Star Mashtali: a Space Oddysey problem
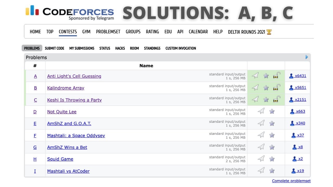This screenshot has width=333, height=187. click(x=272, y=135)
